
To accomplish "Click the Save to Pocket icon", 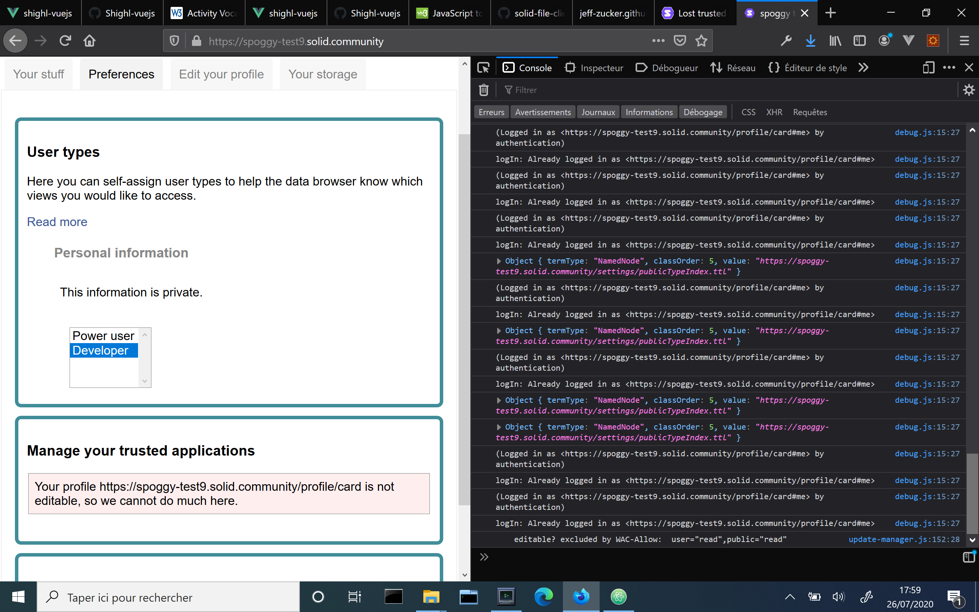I will click(x=680, y=41).
